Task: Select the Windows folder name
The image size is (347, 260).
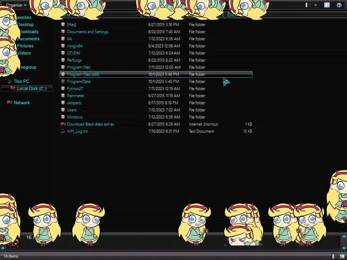Action: click(x=75, y=117)
